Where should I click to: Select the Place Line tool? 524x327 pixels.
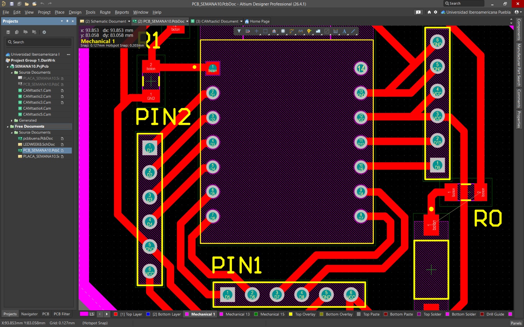353,31
